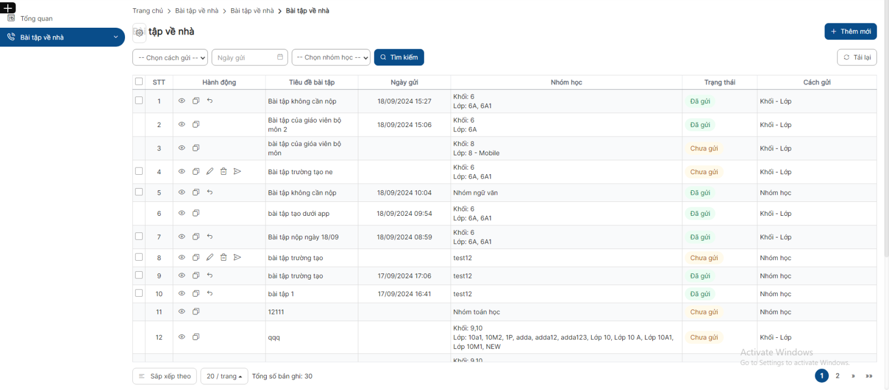Click the settings gear icon beside page title
The height and width of the screenshot is (390, 889).
139,32
